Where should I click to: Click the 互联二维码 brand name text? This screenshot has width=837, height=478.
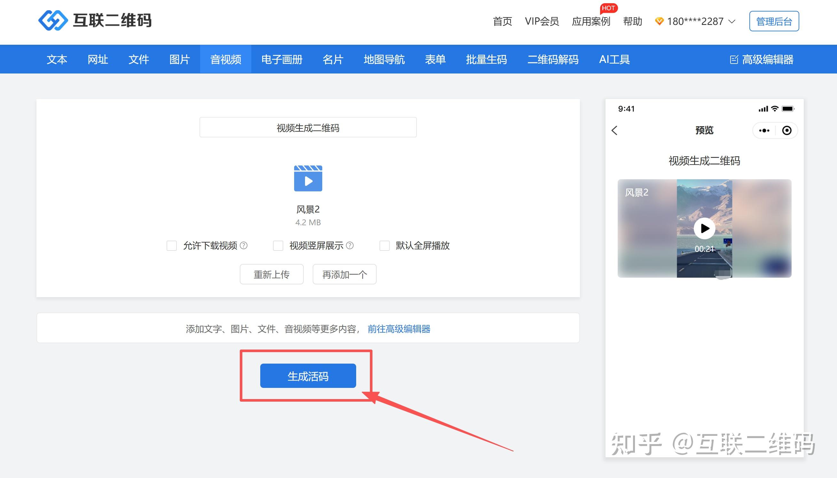(112, 20)
